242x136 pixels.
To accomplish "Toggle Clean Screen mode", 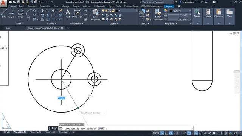I will 235,133.
